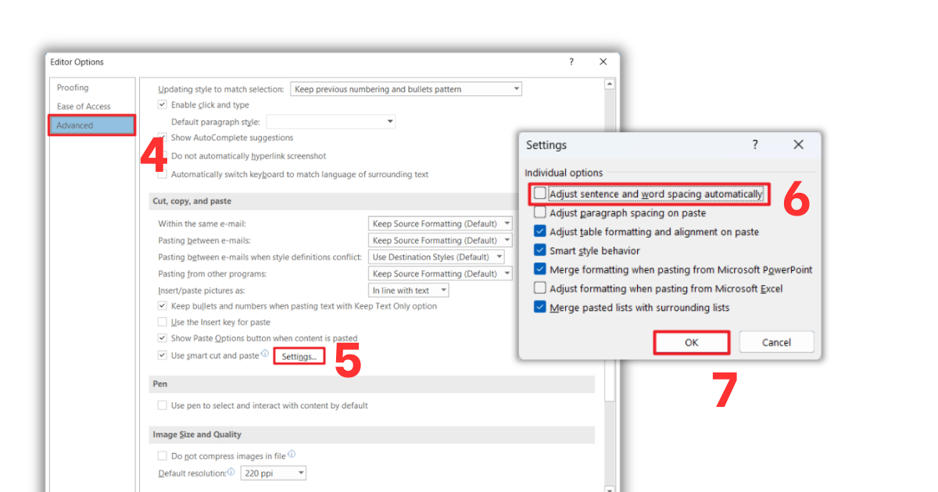Click info icon next to Default resolution
The height and width of the screenshot is (492, 938).
tap(231, 472)
